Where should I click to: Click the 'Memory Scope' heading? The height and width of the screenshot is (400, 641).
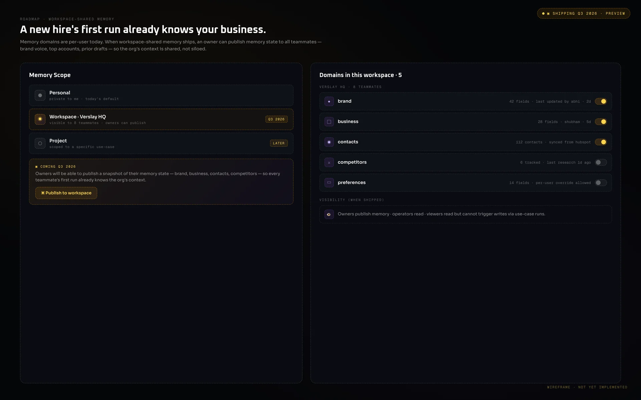50,75
